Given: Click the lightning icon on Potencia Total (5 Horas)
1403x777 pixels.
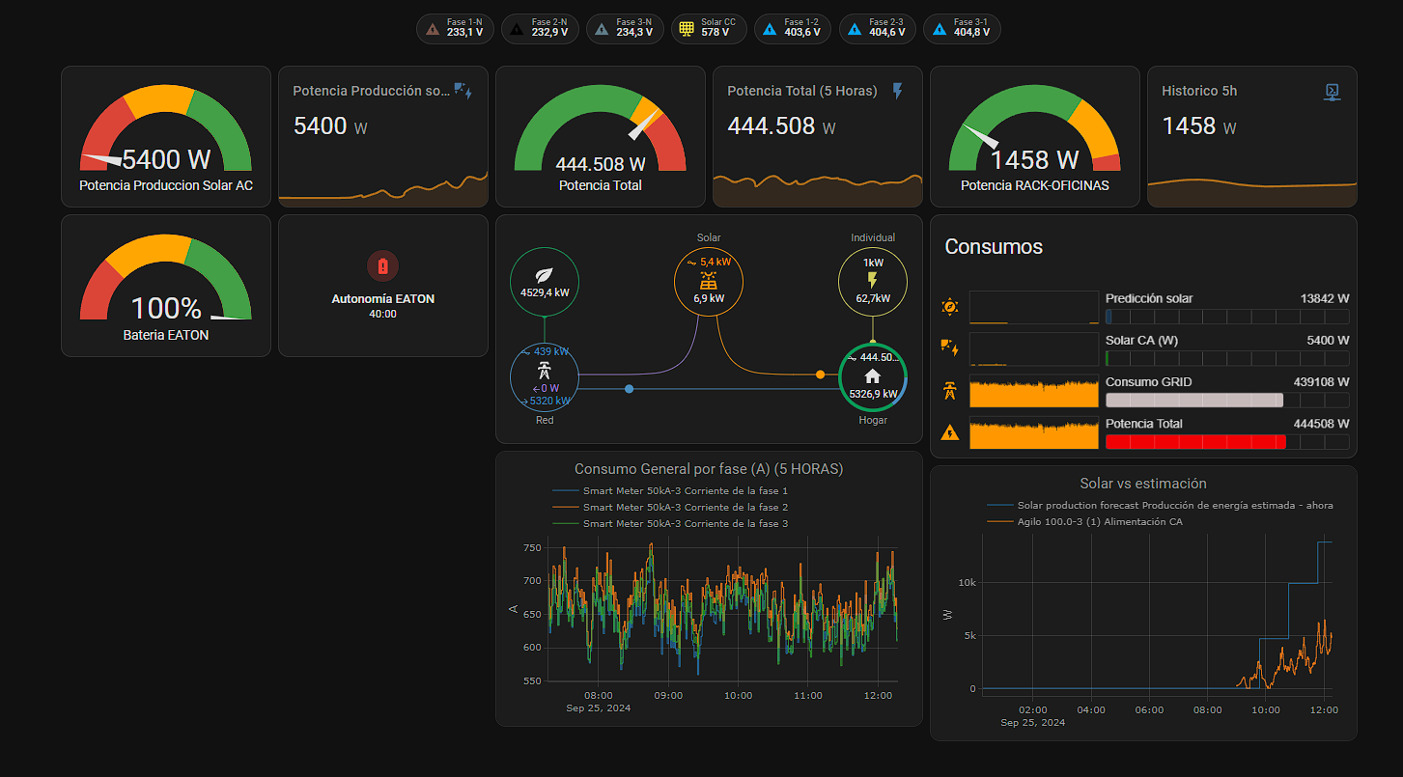Looking at the screenshot, I should [897, 91].
